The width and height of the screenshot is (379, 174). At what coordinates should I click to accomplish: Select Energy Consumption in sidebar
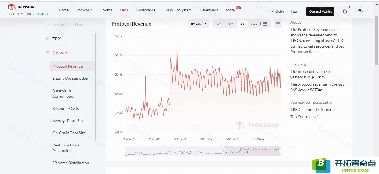70,78
